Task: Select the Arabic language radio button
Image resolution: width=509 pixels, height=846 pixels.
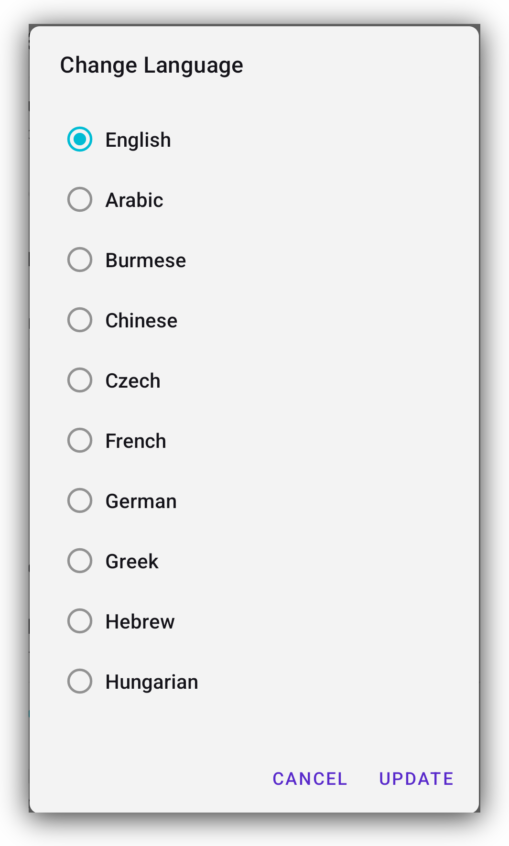Action: point(80,200)
